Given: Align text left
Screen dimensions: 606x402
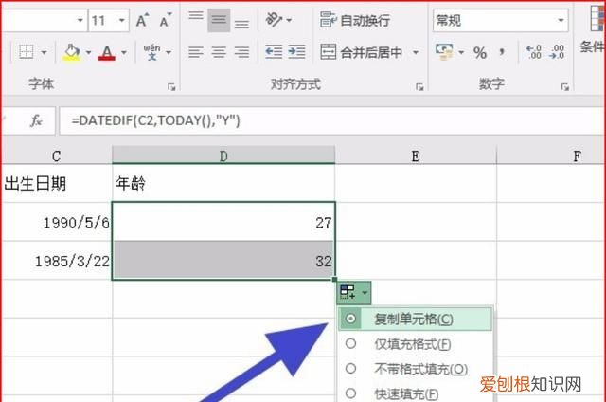Looking at the screenshot, I should coord(196,52).
